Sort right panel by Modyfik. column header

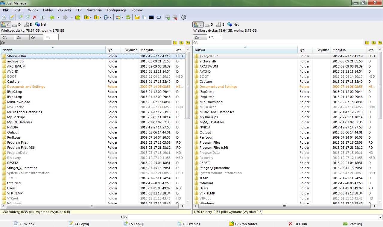[349, 50]
